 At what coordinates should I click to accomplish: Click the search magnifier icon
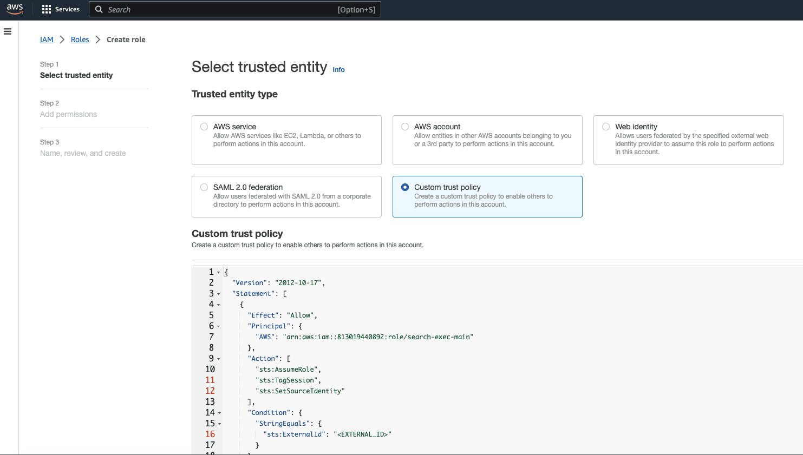click(99, 9)
